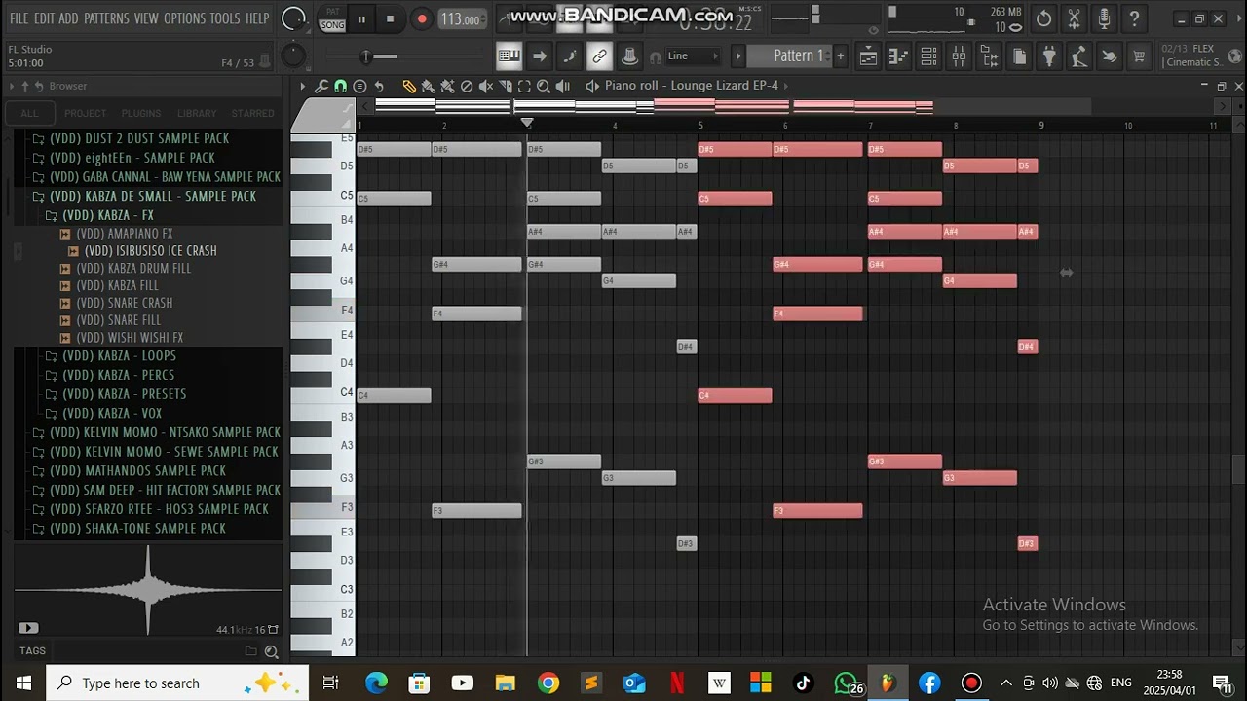The image size is (1247, 701).
Task: Switch to the LIBRARY browser tab
Action: (x=197, y=114)
